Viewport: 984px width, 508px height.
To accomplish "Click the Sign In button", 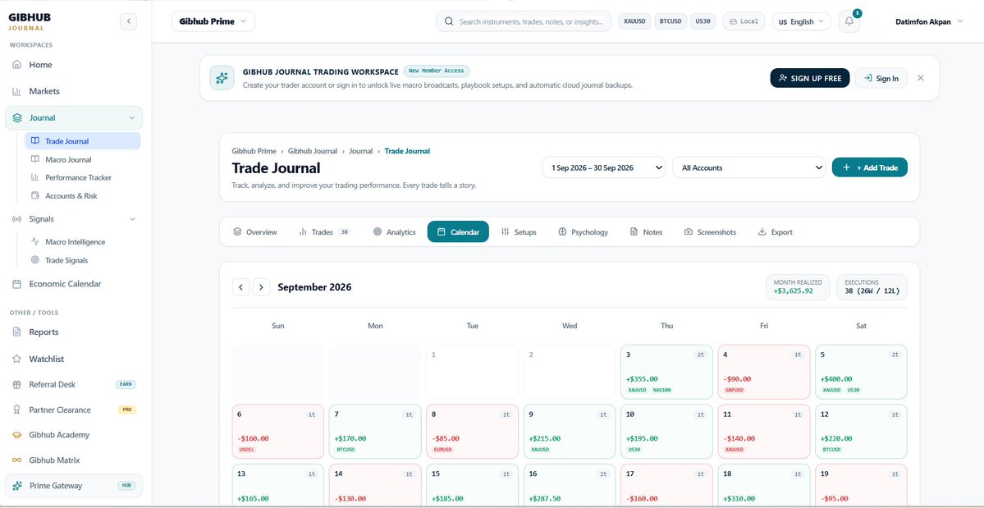I will (881, 79).
